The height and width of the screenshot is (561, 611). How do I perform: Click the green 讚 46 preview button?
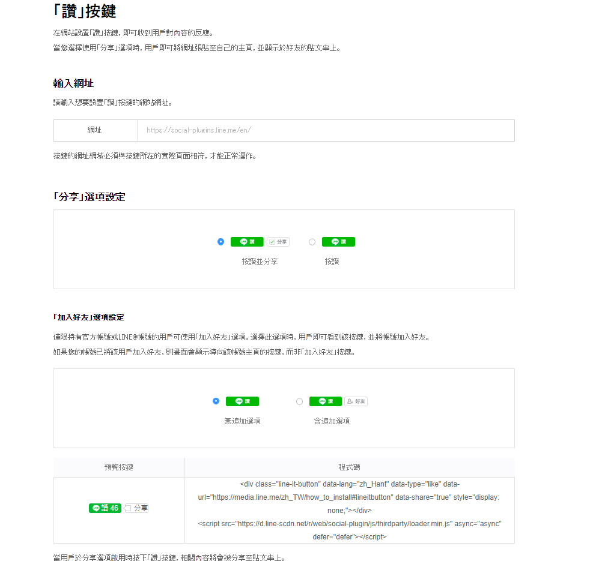pyautogui.click(x=105, y=508)
